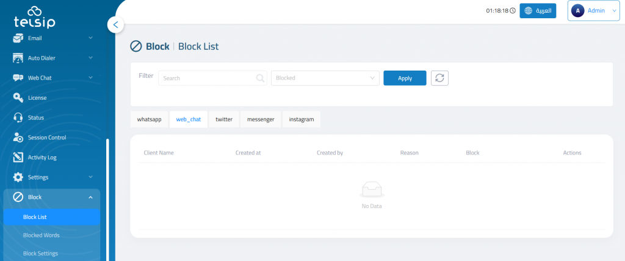Click the Telsip logo
This screenshot has height=261, width=625.
(35, 15)
